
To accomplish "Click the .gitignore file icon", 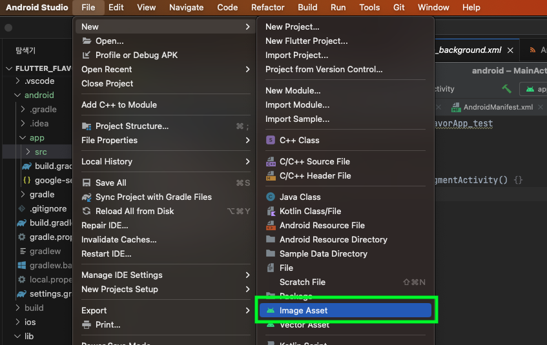I will pos(21,209).
